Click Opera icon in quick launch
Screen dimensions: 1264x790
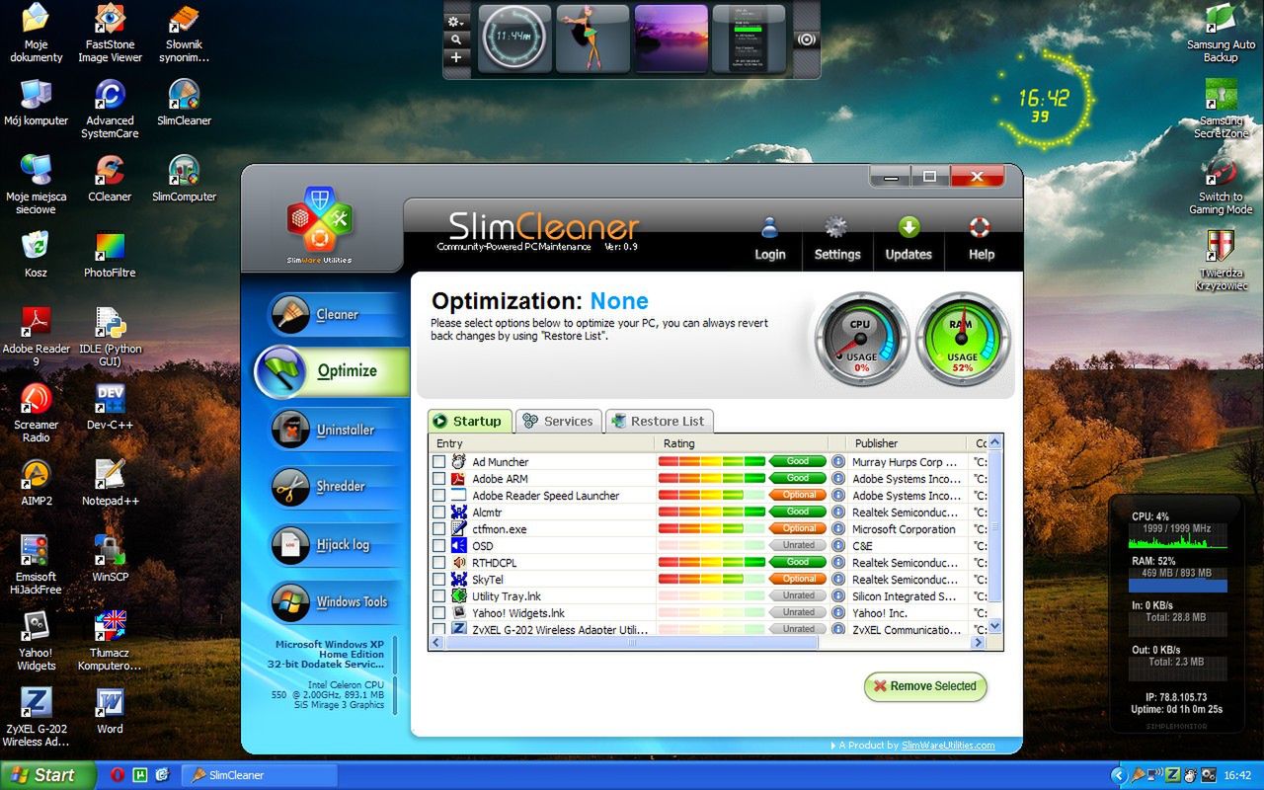point(118,775)
